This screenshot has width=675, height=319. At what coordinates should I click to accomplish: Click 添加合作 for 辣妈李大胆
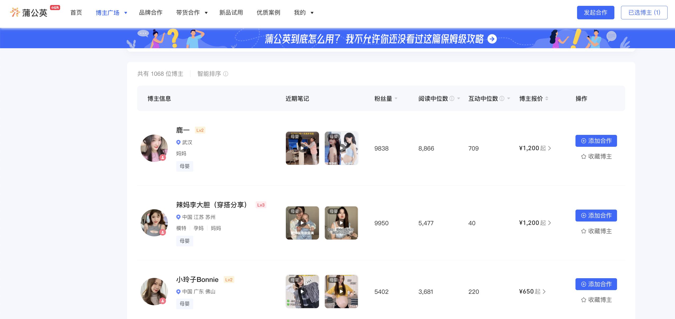click(596, 215)
